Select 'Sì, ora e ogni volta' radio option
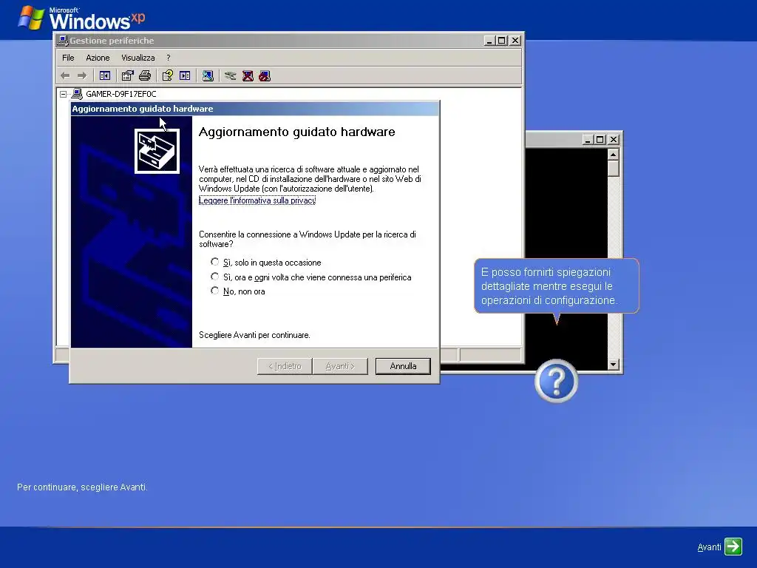Image resolution: width=757 pixels, height=568 pixels. tap(215, 277)
